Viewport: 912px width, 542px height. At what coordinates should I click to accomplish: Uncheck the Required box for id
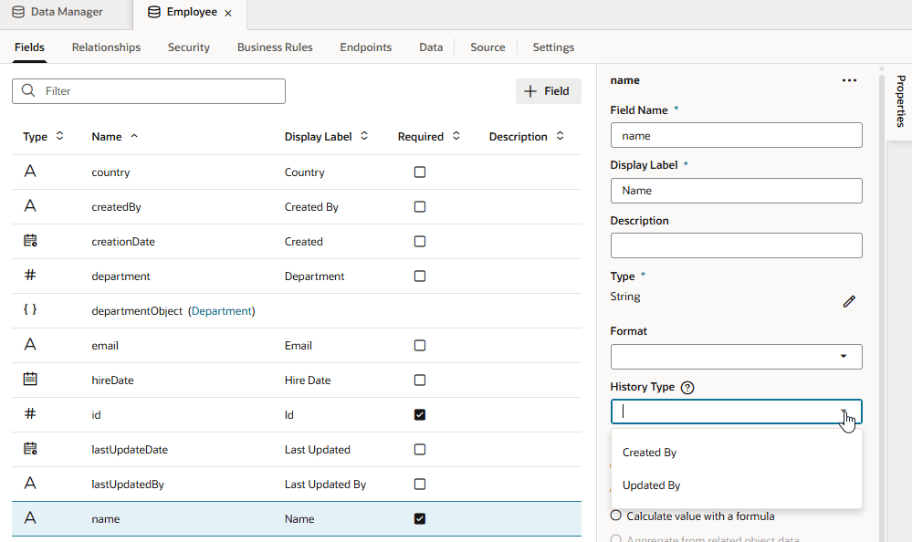(x=420, y=414)
